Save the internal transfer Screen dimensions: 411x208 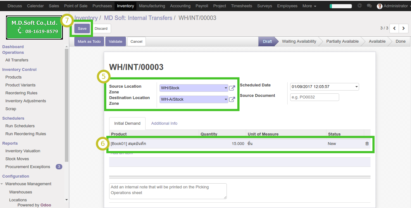[x=82, y=28]
